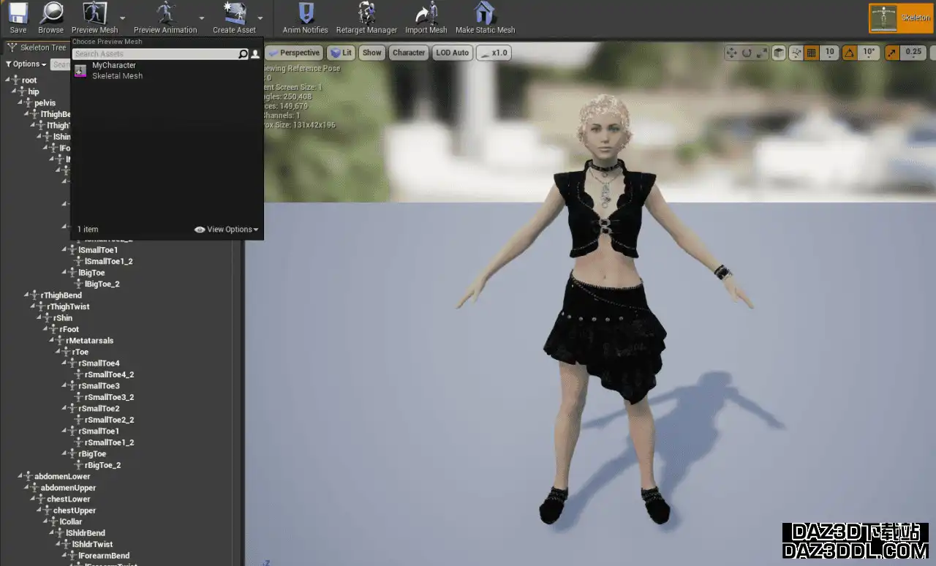Click the surface snapping icon

(x=795, y=53)
